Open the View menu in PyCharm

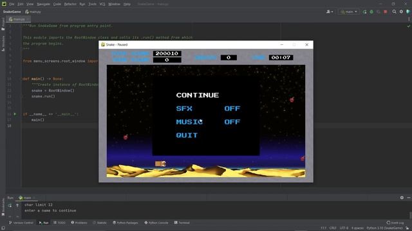point(30,4)
